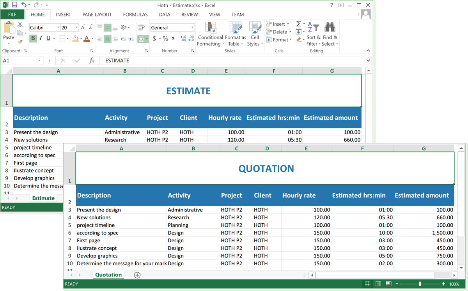Click the Fill down arrow icon
The image size is (468, 291).
299,32
